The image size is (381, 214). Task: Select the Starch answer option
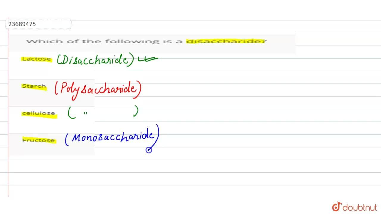(34, 86)
